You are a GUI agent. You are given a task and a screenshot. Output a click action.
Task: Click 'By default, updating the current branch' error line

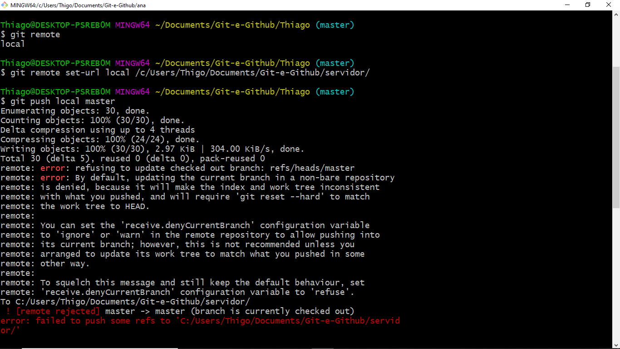197,178
